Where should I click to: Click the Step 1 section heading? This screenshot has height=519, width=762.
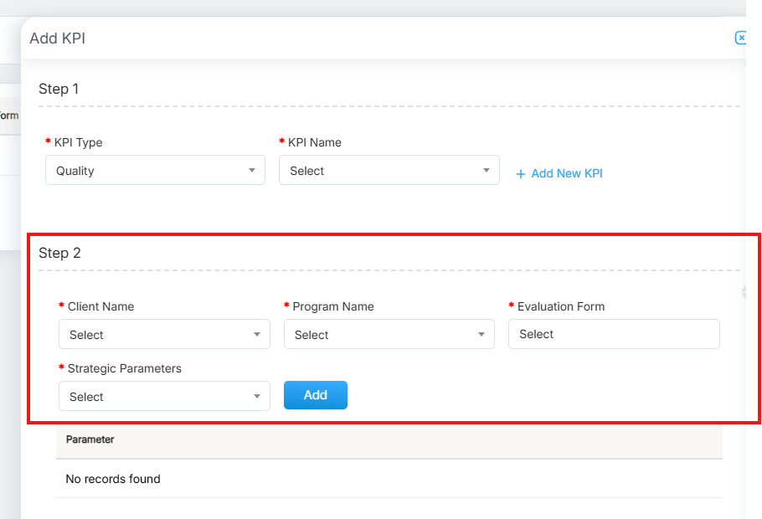point(59,89)
